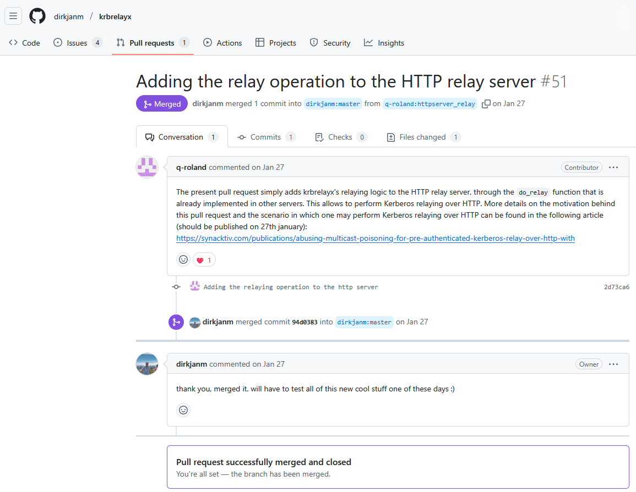Go to the Issues section

click(x=78, y=43)
